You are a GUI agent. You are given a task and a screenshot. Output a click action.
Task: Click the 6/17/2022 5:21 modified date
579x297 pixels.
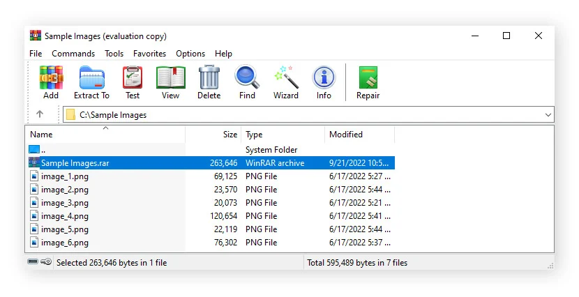click(360, 203)
